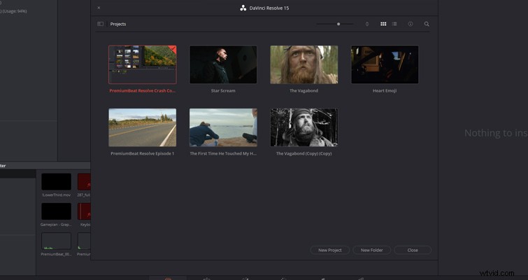Screen dimensions: 528x280
Task: Click the DaVinci Resolve logo icon
Action: point(243,8)
